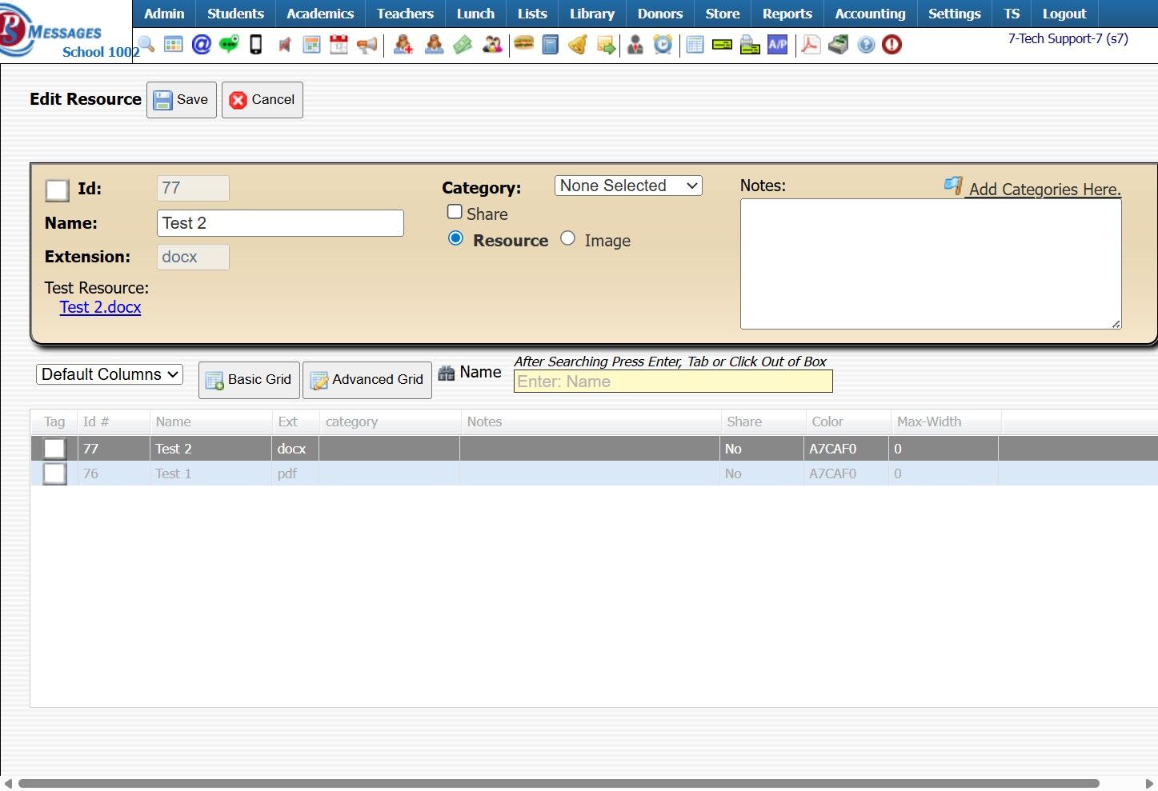Click the Enter: Name search box
Viewport: 1158px width, 791px height.
[673, 382]
